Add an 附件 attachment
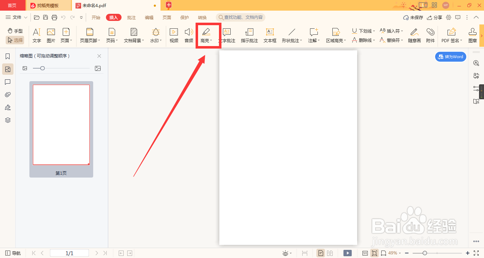This screenshot has height=258, width=484. (430, 36)
